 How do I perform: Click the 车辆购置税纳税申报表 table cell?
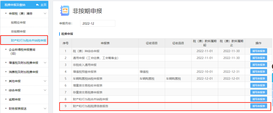point(105,79)
